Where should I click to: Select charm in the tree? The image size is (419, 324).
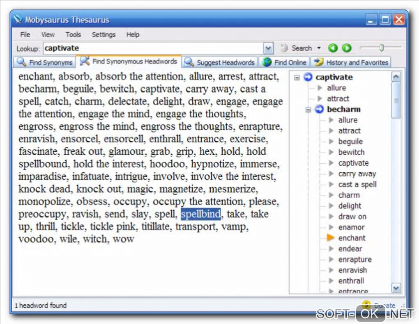coord(349,195)
